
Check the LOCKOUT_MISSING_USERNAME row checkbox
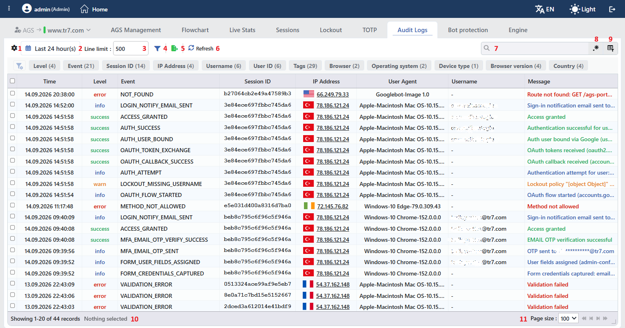(12, 183)
